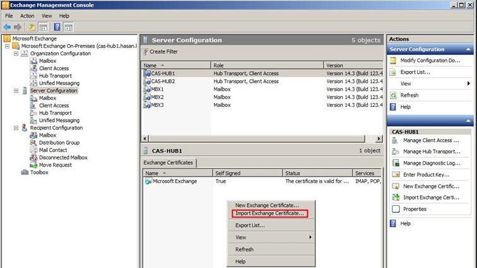Choose New Exchange Certificate in context menu
The height and width of the screenshot is (268, 477).
pos(267,205)
